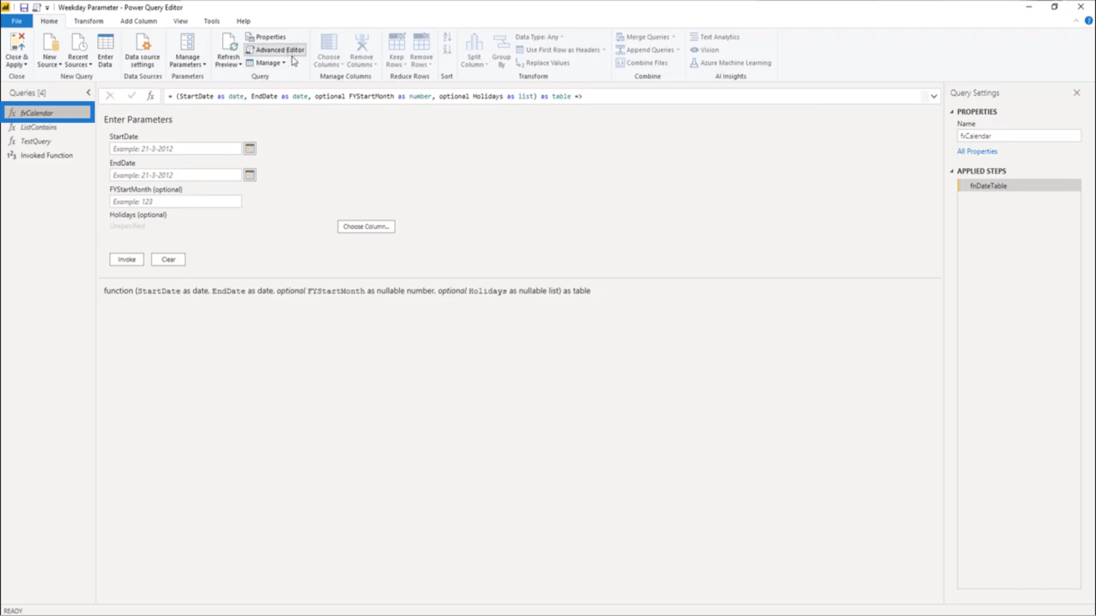Click the StartDate input field

coord(175,149)
